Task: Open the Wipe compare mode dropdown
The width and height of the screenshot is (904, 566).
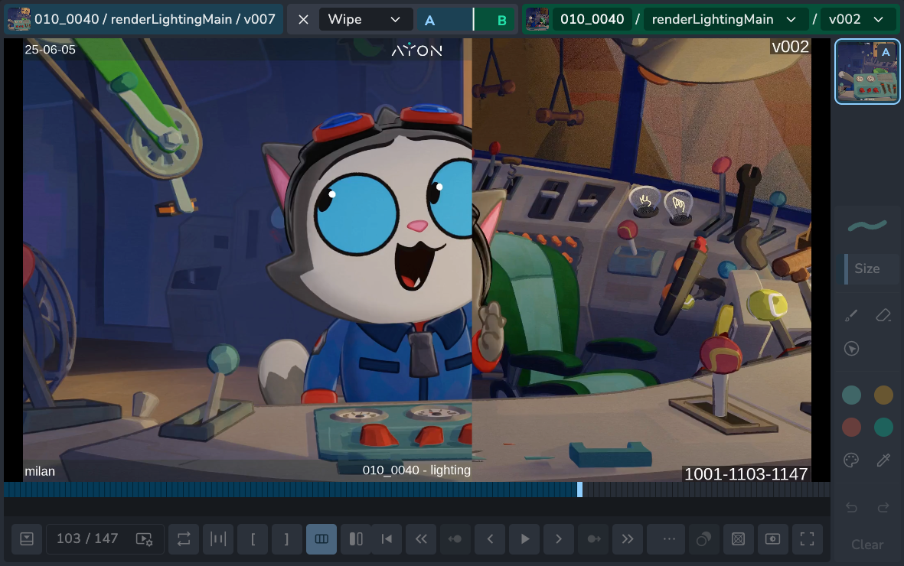Action: pyautogui.click(x=364, y=20)
